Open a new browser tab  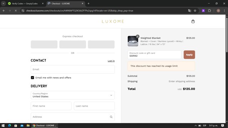tap(88, 4)
